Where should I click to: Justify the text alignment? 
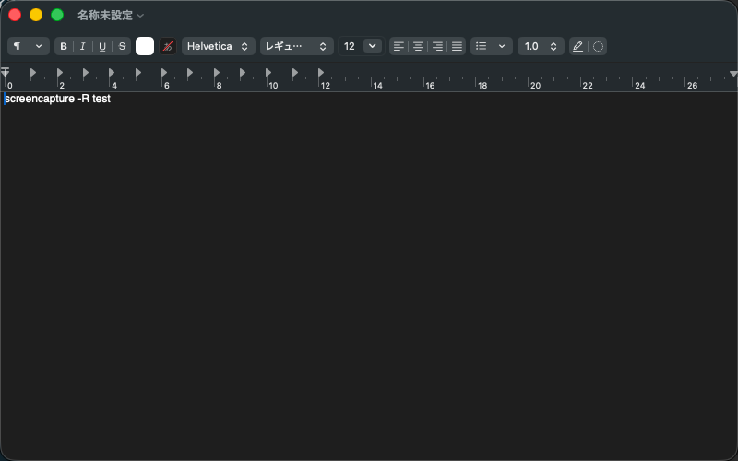pyautogui.click(x=457, y=46)
